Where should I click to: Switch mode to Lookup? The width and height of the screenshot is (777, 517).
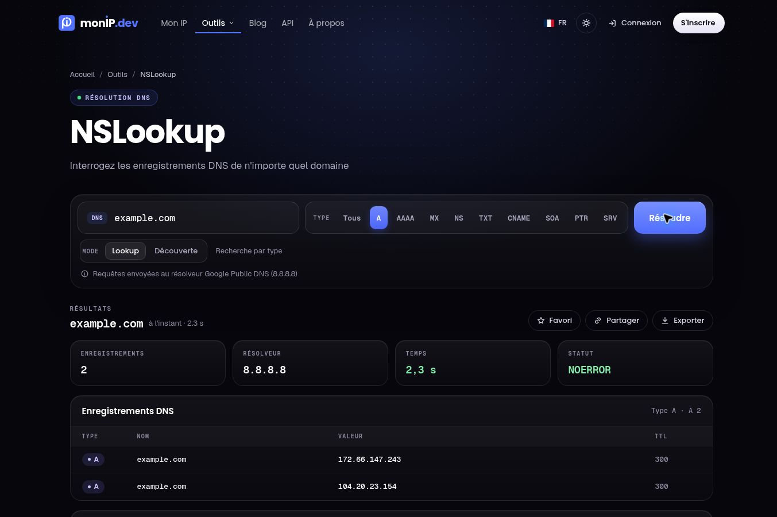click(x=125, y=251)
